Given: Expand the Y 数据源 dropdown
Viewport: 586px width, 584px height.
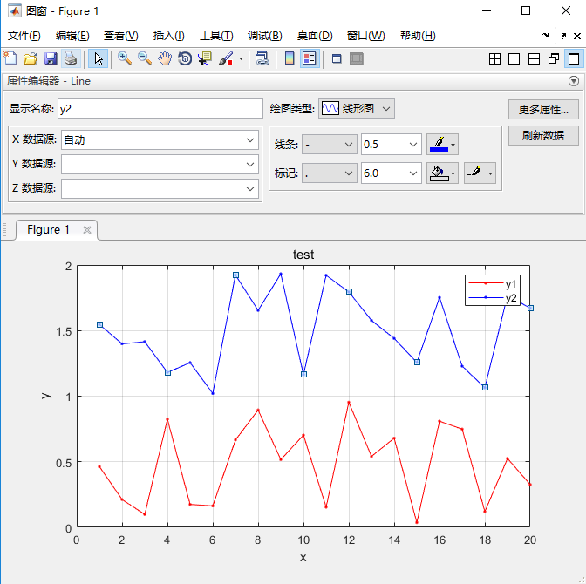Looking at the screenshot, I should click(x=249, y=165).
